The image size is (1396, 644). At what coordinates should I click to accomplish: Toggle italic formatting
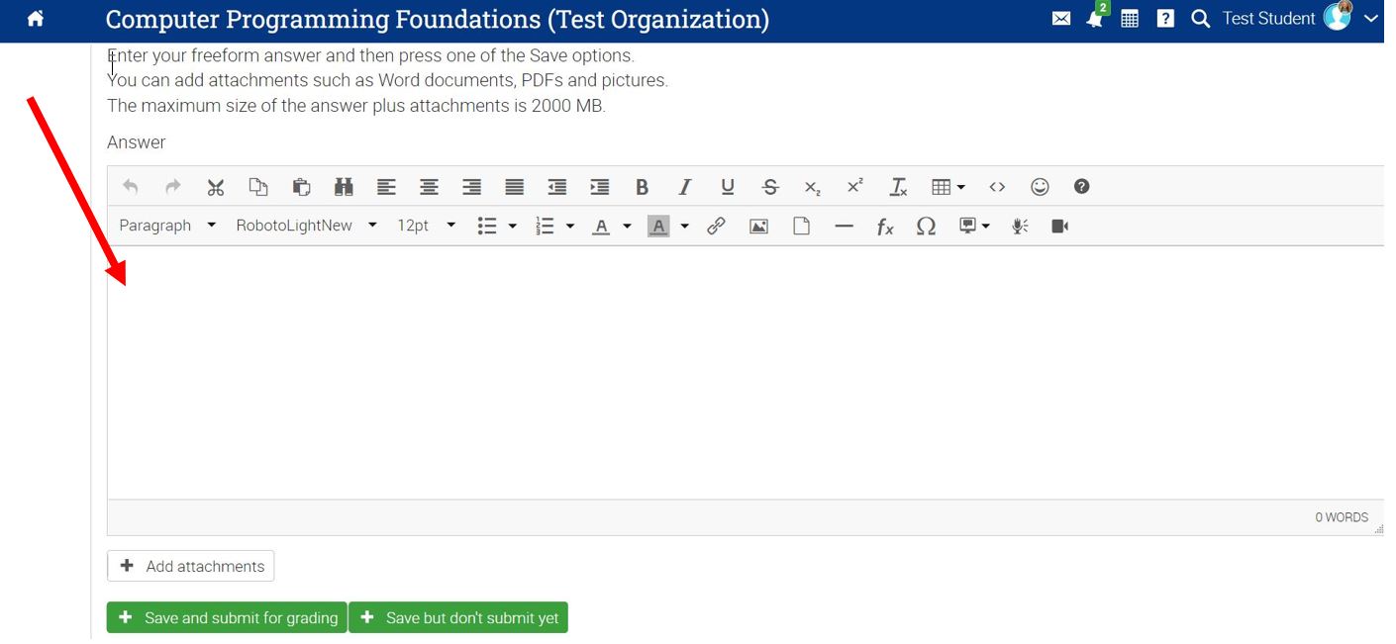684,187
